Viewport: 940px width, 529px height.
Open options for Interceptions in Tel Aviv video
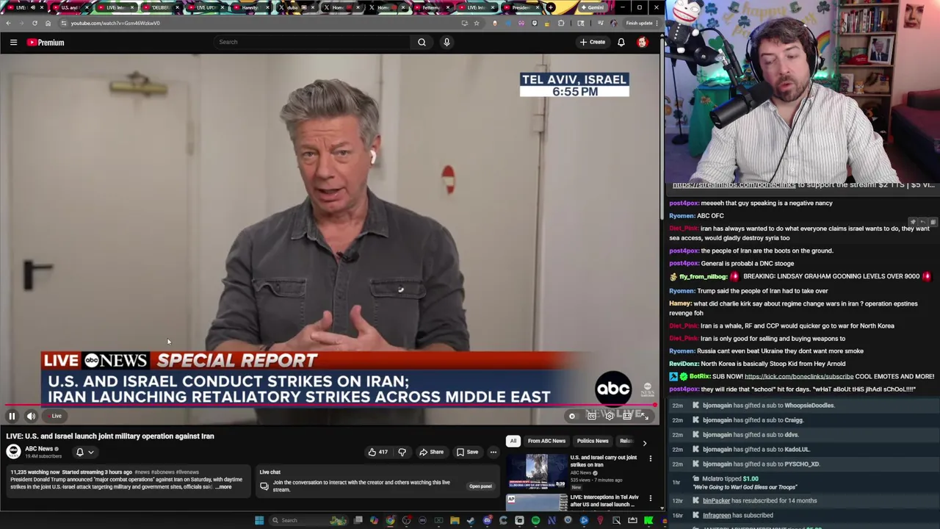click(x=650, y=498)
